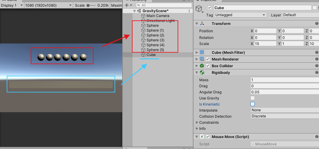Select Sphere (5) in the Hierarchy
Screen dimensions: 319x149
(x=158, y=50)
